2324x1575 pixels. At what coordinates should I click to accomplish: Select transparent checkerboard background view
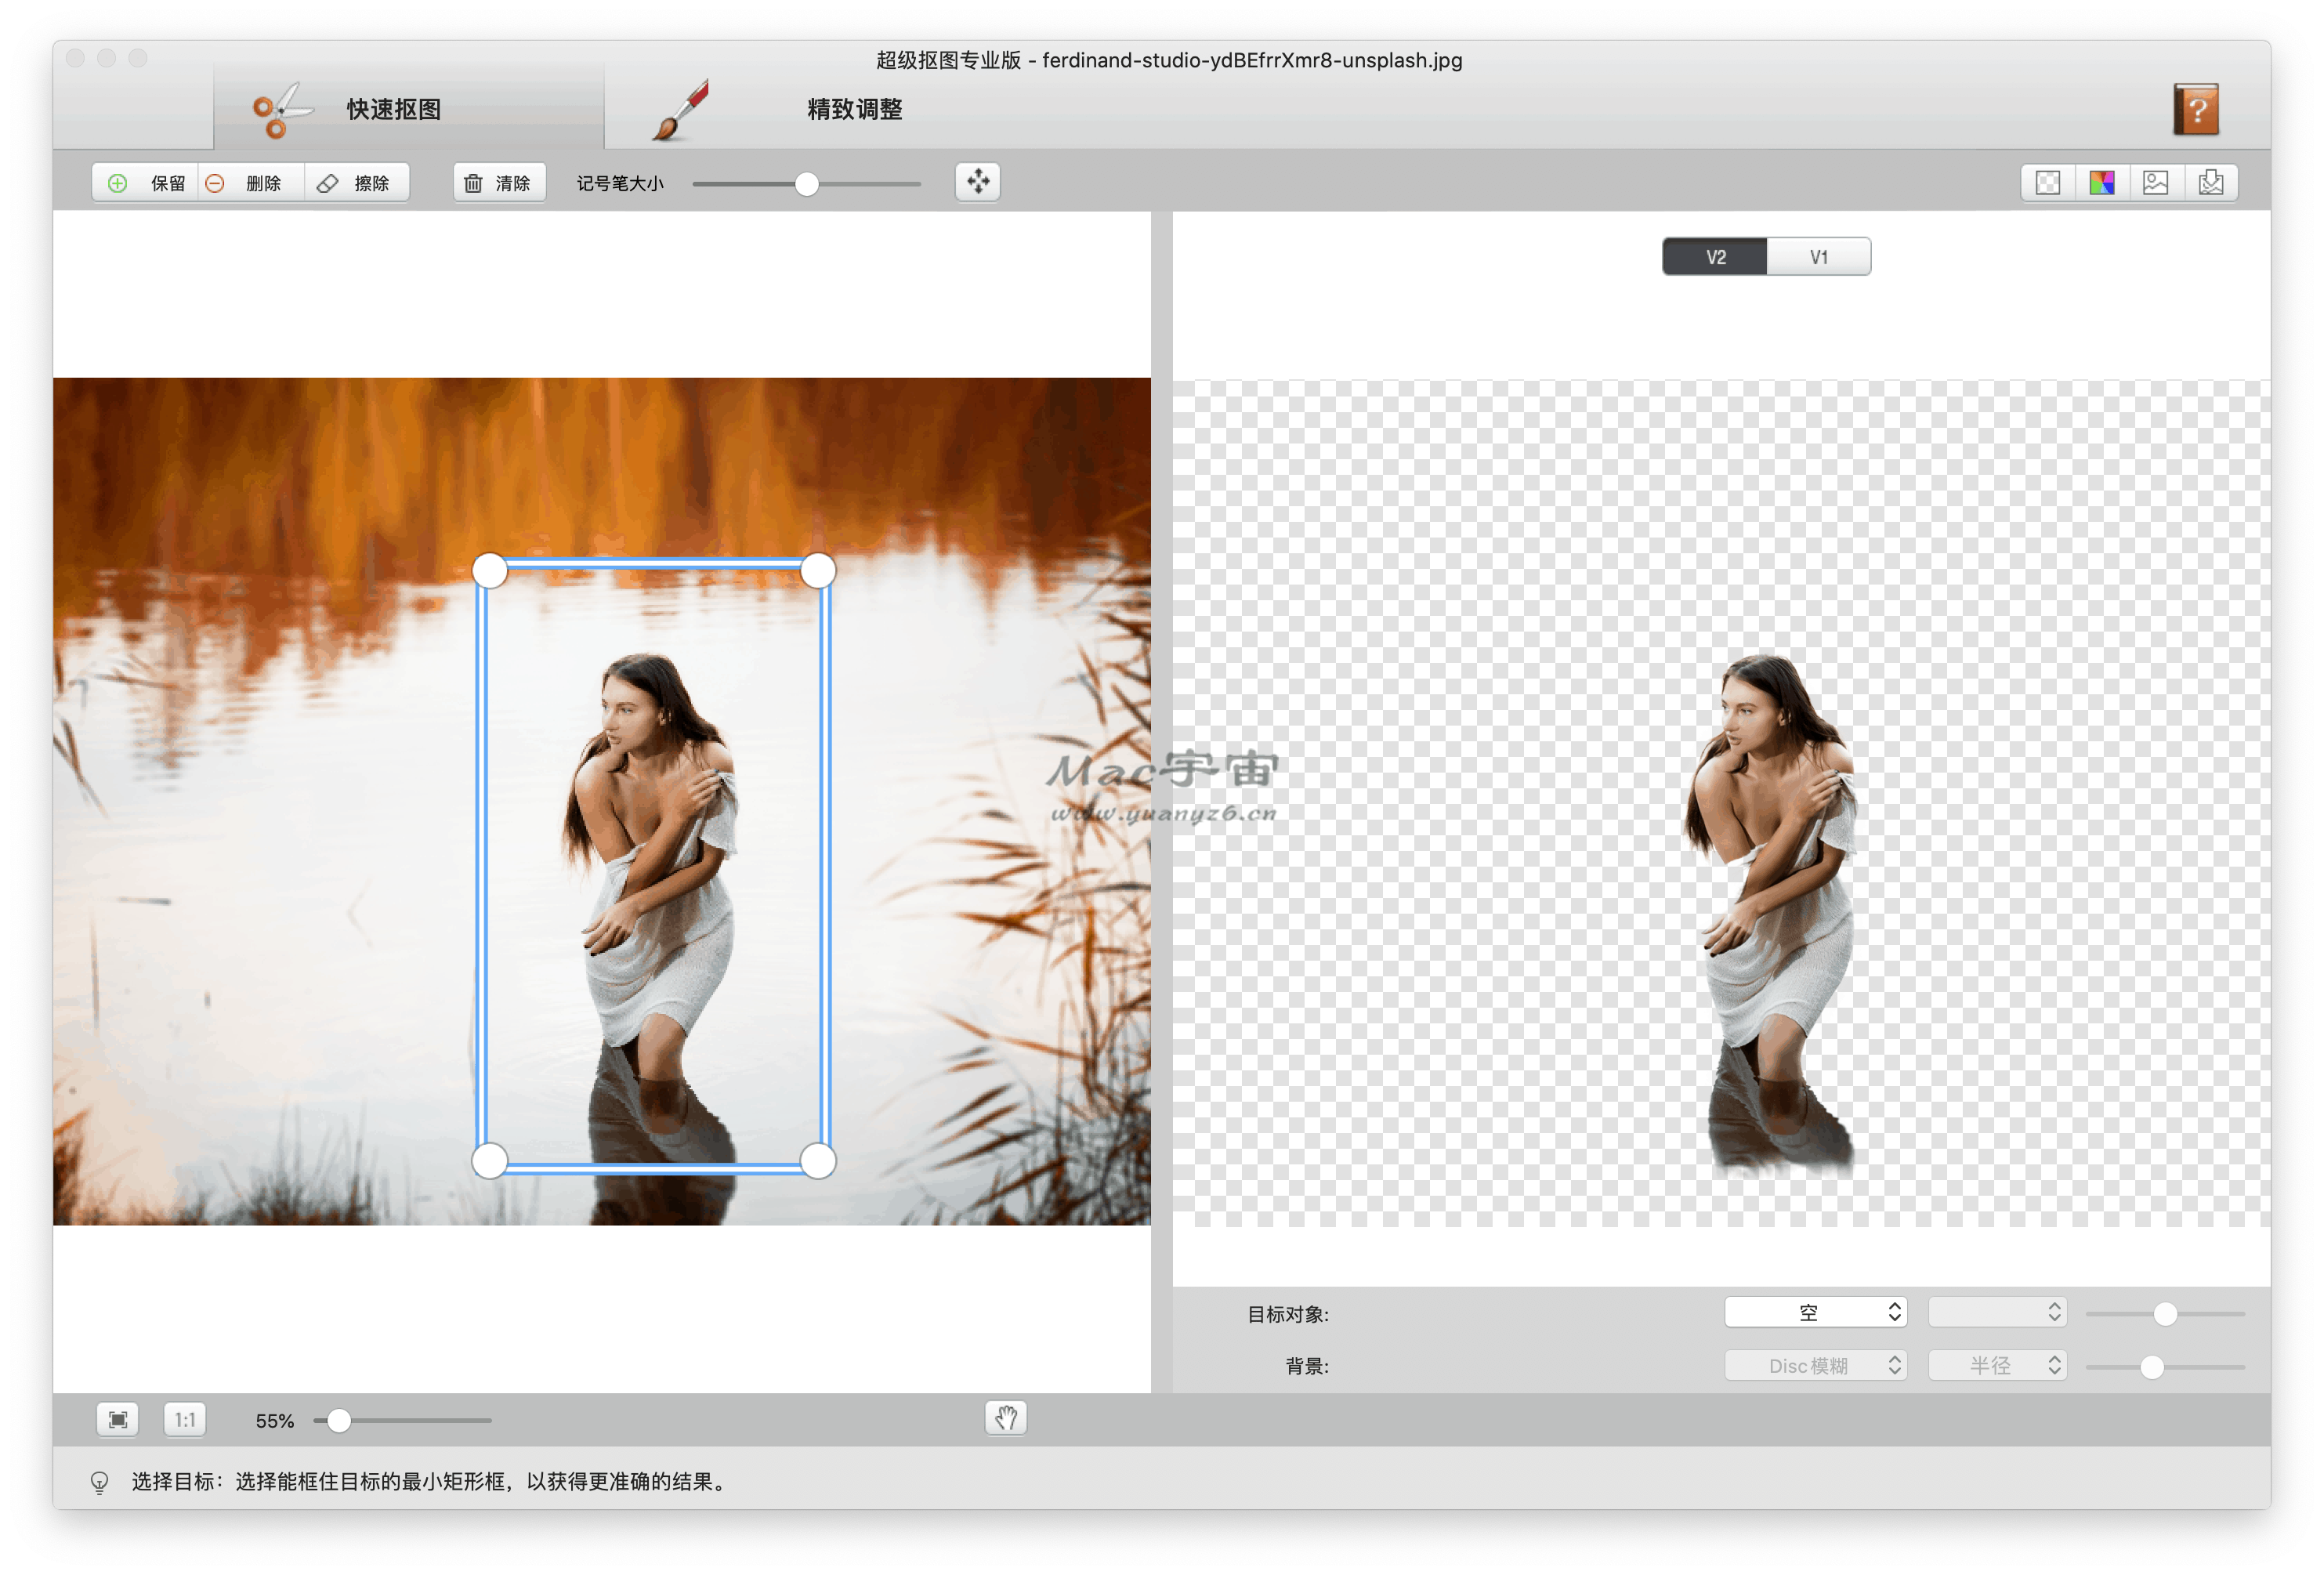point(2047,183)
